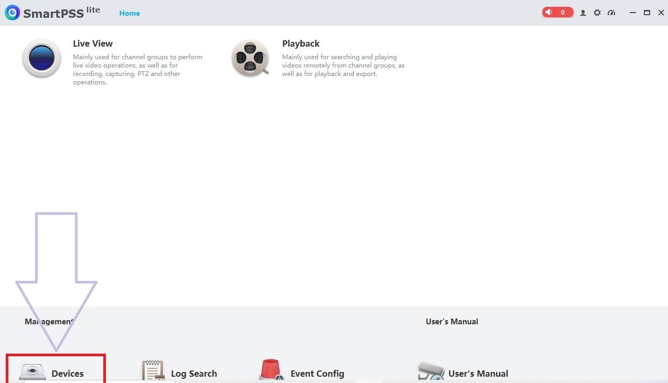The width and height of the screenshot is (668, 383).
Task: Switch to the Home tab
Action: 129,13
